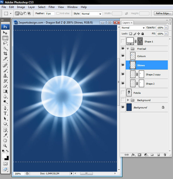
Task: Open the tool preset picker arrow
Action: point(11,13)
